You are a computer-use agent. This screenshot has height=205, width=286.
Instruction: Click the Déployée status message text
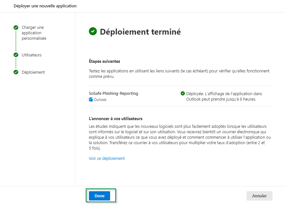click(226, 96)
